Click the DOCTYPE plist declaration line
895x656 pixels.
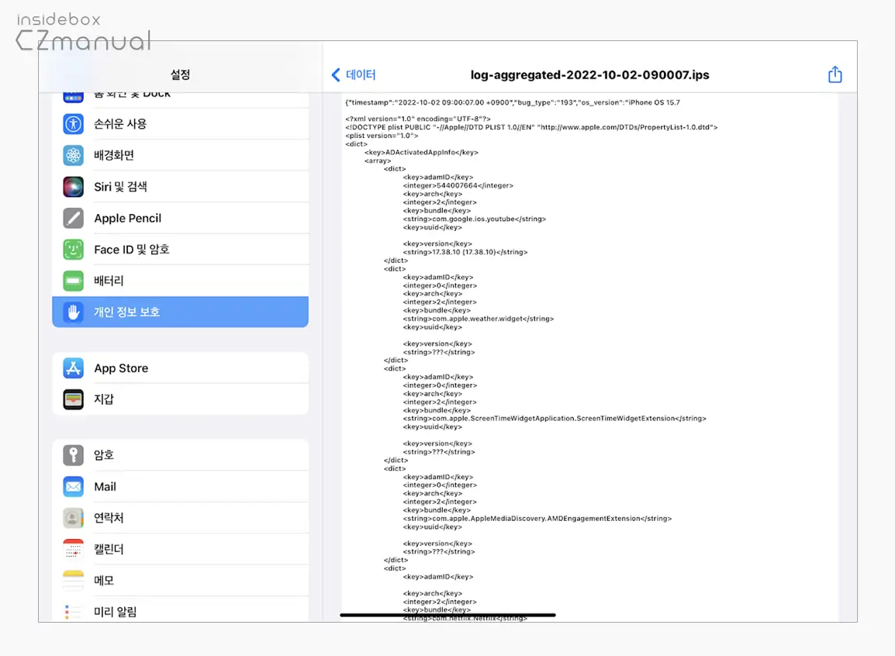[x=531, y=127]
